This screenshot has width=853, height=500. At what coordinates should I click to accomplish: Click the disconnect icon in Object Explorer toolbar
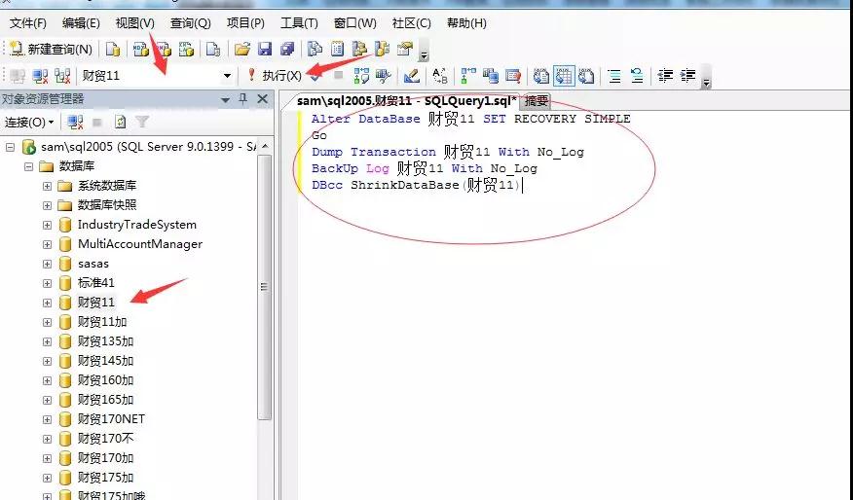pos(75,122)
